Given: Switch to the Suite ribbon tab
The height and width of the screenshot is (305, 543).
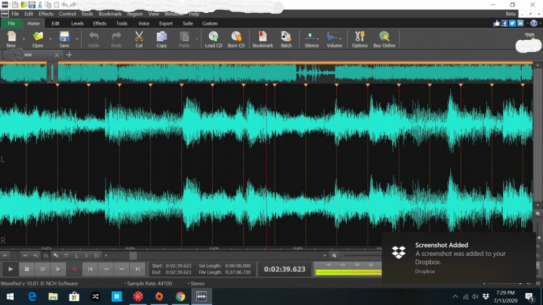Looking at the screenshot, I should [188, 23].
